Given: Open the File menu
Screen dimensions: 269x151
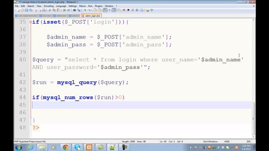Looking at the screenshot, I should point(17,6).
